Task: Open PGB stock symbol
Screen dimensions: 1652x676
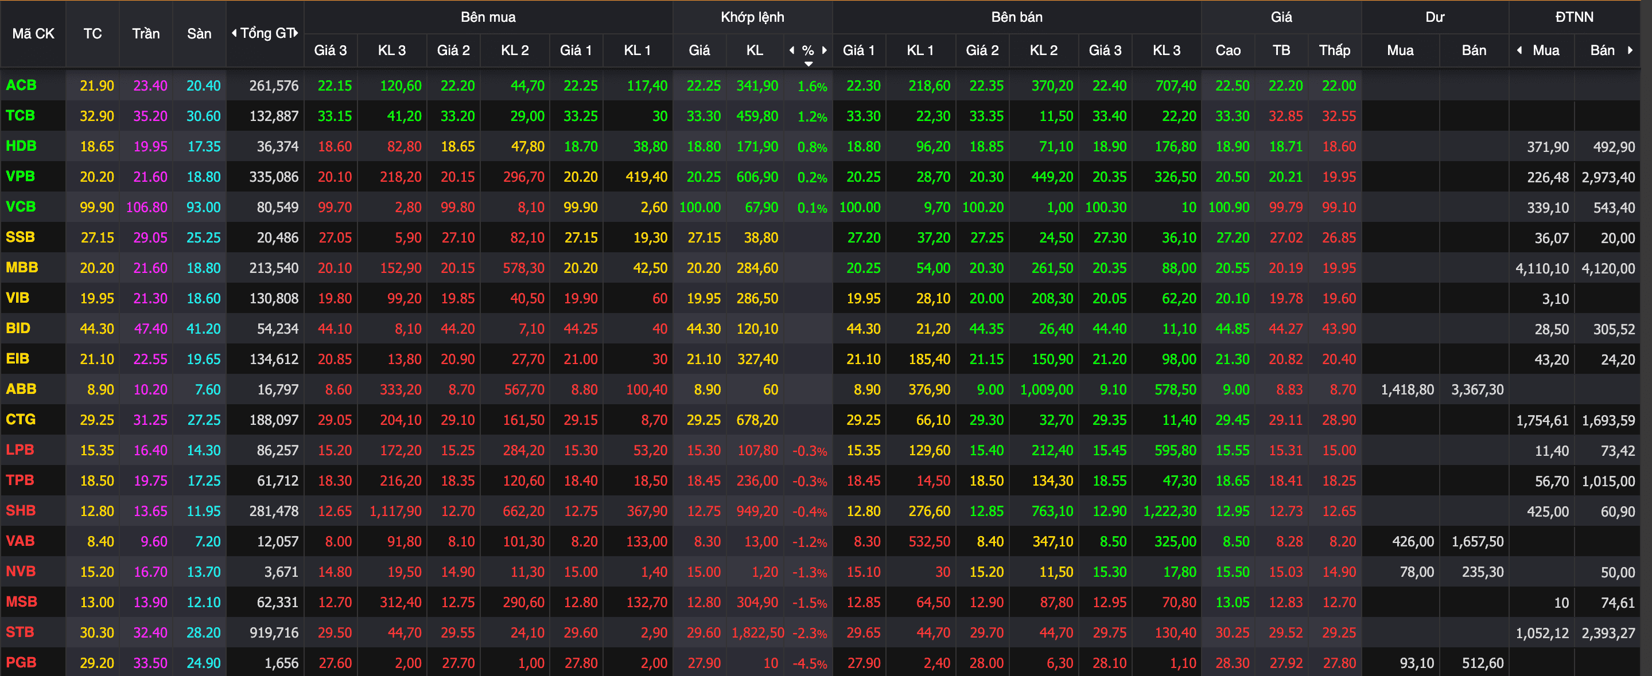Action: (21, 663)
